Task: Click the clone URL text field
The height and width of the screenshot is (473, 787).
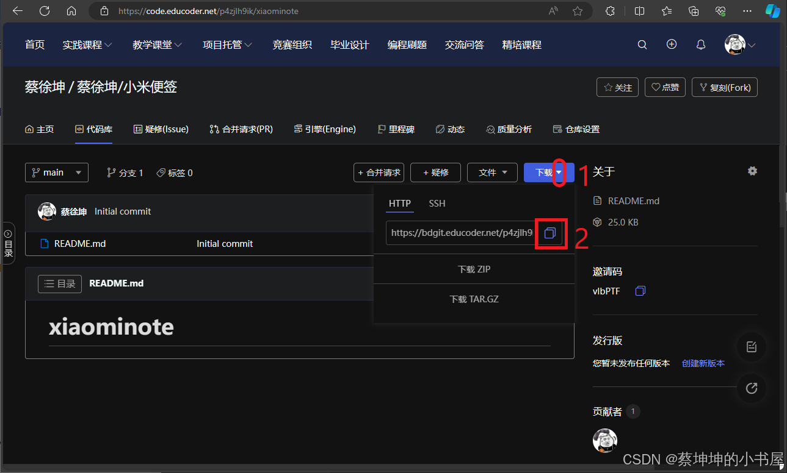Action: click(x=462, y=233)
